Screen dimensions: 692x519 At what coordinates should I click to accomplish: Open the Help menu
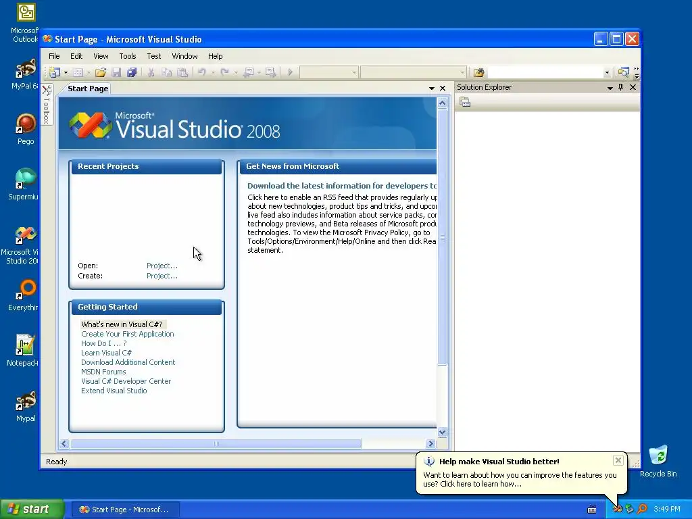pyautogui.click(x=216, y=56)
